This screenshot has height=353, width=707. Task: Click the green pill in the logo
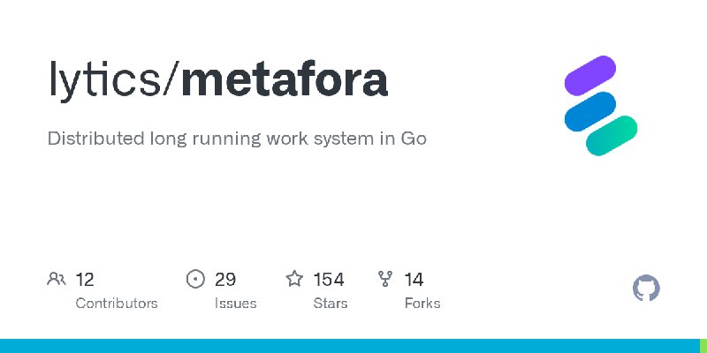click(x=612, y=136)
